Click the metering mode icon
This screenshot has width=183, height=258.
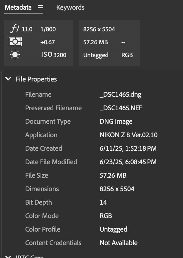pos(15,42)
